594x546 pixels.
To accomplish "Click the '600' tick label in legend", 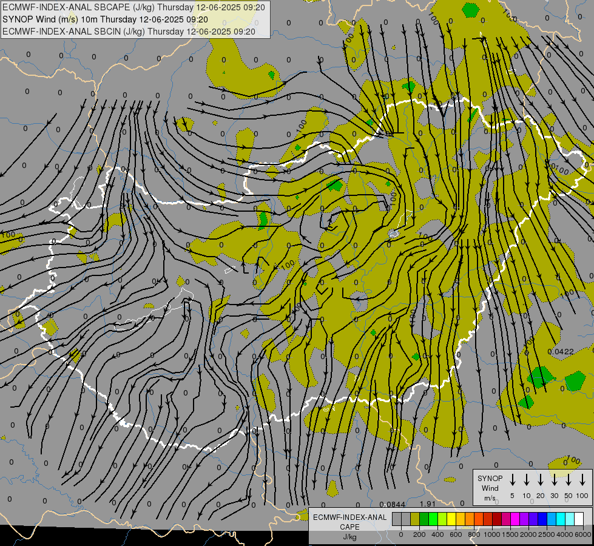I will point(456,534).
